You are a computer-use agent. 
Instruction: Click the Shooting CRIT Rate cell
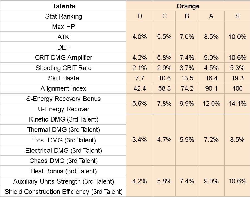63,68
